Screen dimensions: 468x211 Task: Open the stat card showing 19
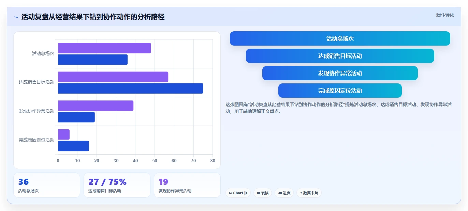coord(187,185)
